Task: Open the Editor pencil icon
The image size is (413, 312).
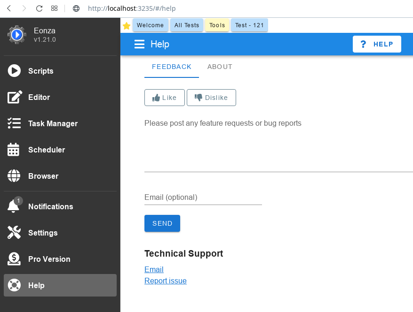Action: click(x=15, y=97)
